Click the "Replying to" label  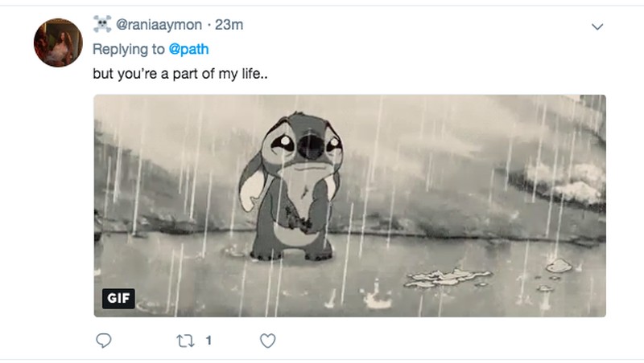coord(129,49)
